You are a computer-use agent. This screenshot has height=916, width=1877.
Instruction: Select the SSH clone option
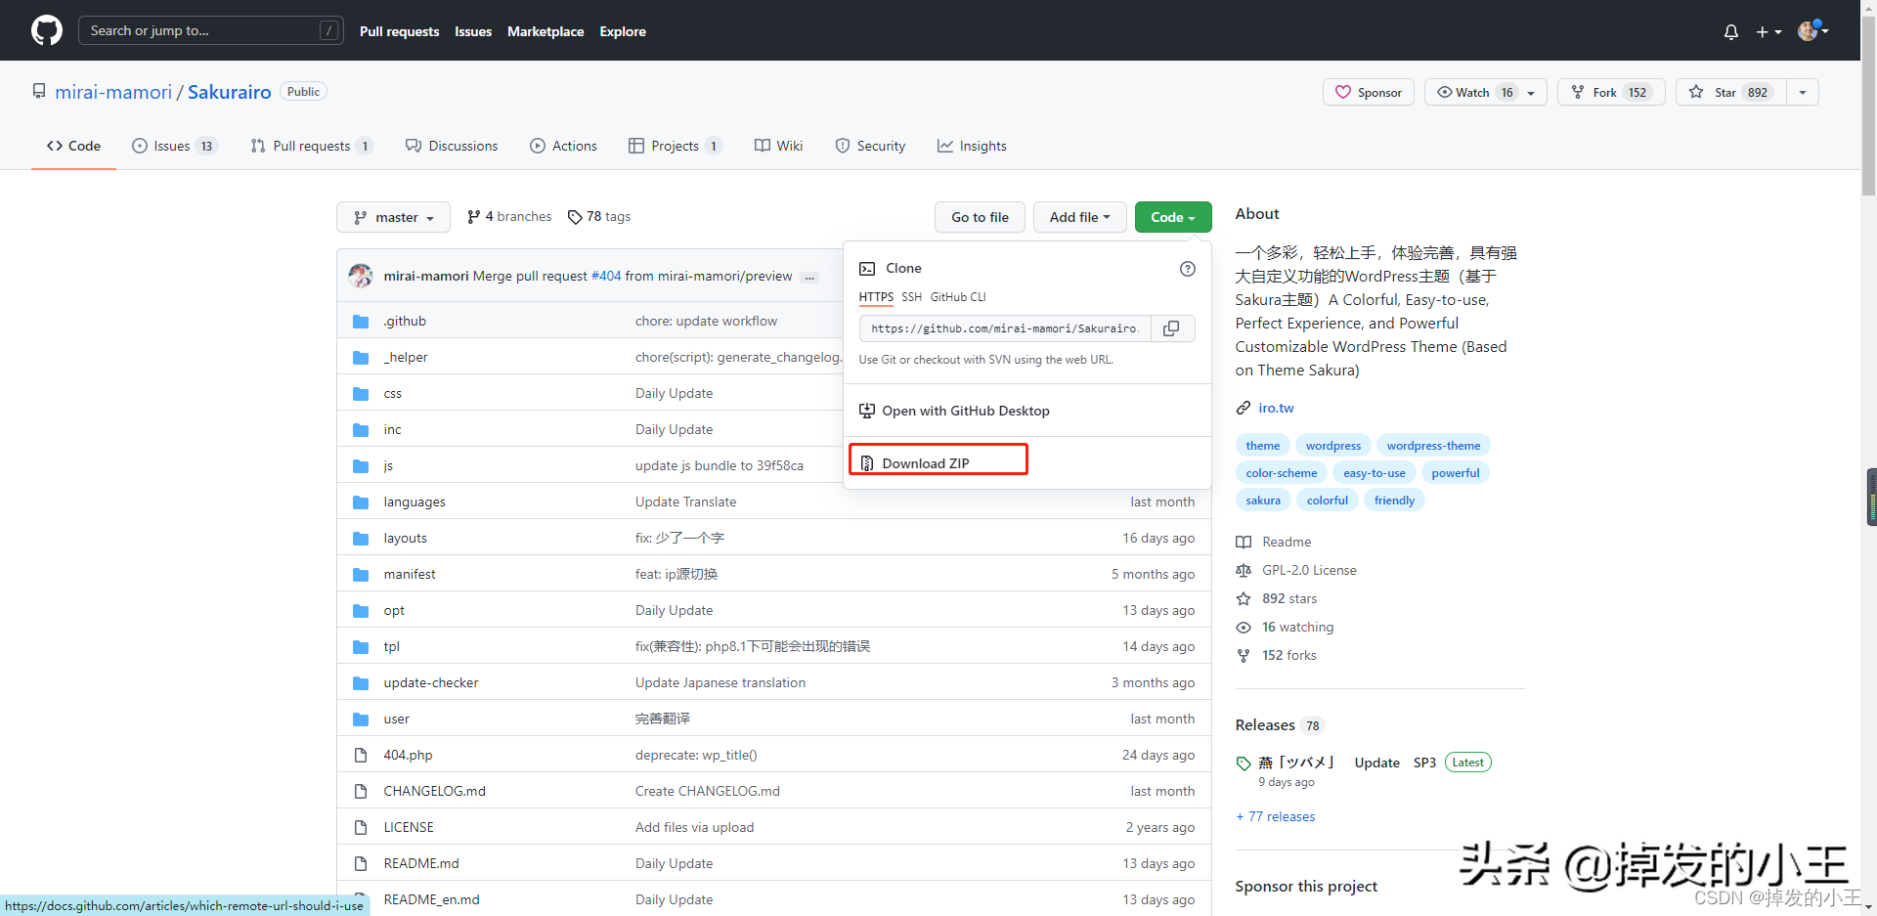click(911, 297)
